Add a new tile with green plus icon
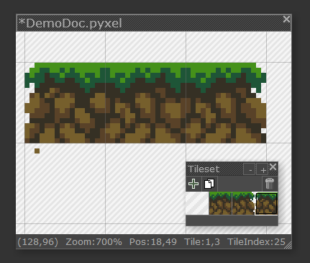This screenshot has height=263, width=310. [193, 184]
